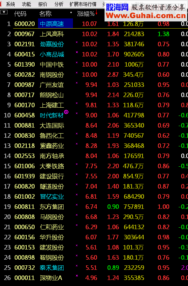Click the volume value 355385

pyautogui.click(x=134, y=278)
